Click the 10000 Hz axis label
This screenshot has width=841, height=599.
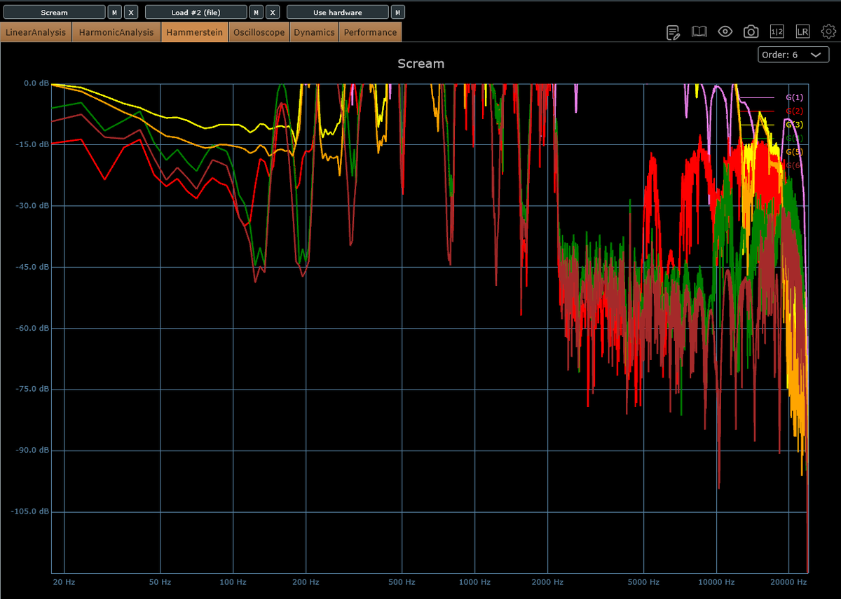click(716, 582)
